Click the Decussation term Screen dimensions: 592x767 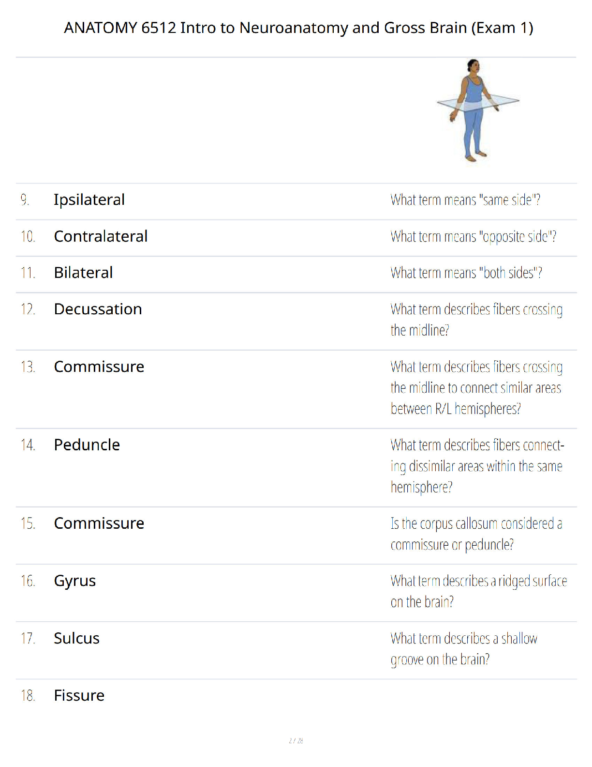point(98,309)
